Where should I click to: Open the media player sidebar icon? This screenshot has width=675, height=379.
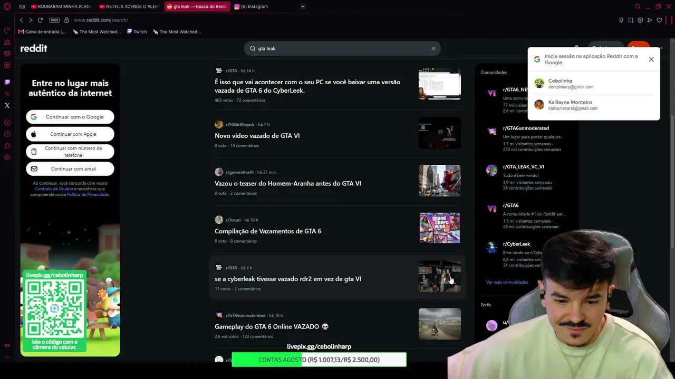click(x=7, y=123)
